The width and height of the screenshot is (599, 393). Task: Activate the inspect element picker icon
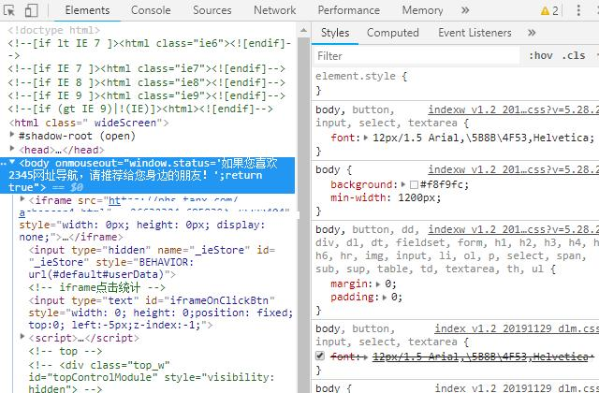click(x=8, y=10)
